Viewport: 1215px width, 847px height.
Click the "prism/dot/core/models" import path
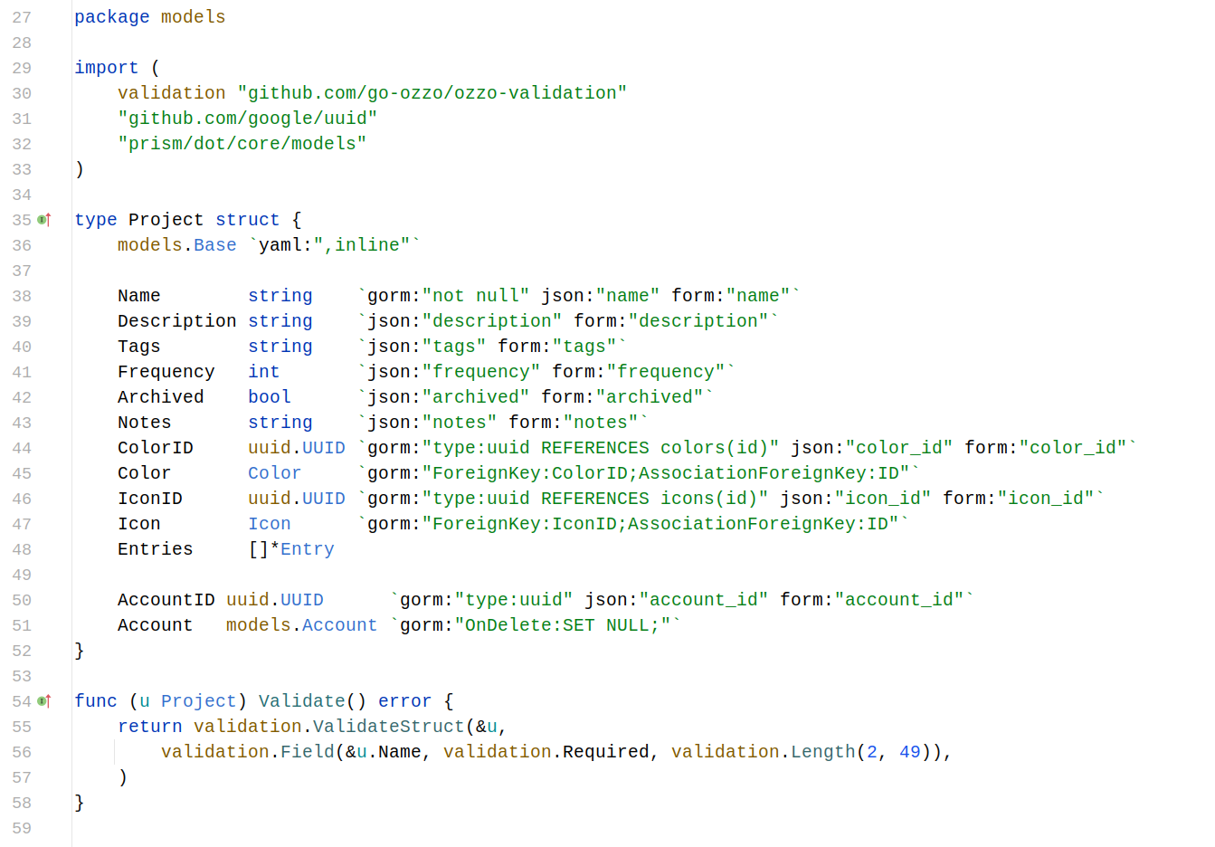[x=242, y=144]
